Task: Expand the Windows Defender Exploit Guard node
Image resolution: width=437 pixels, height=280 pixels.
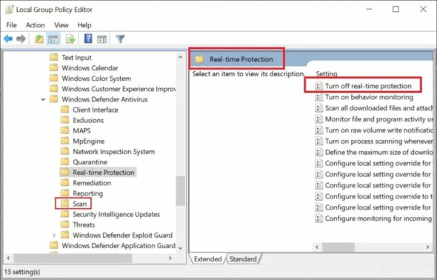Action: [x=54, y=236]
